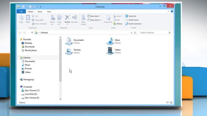
Task: Click Paste shortcut command
Action: tap(39, 24)
